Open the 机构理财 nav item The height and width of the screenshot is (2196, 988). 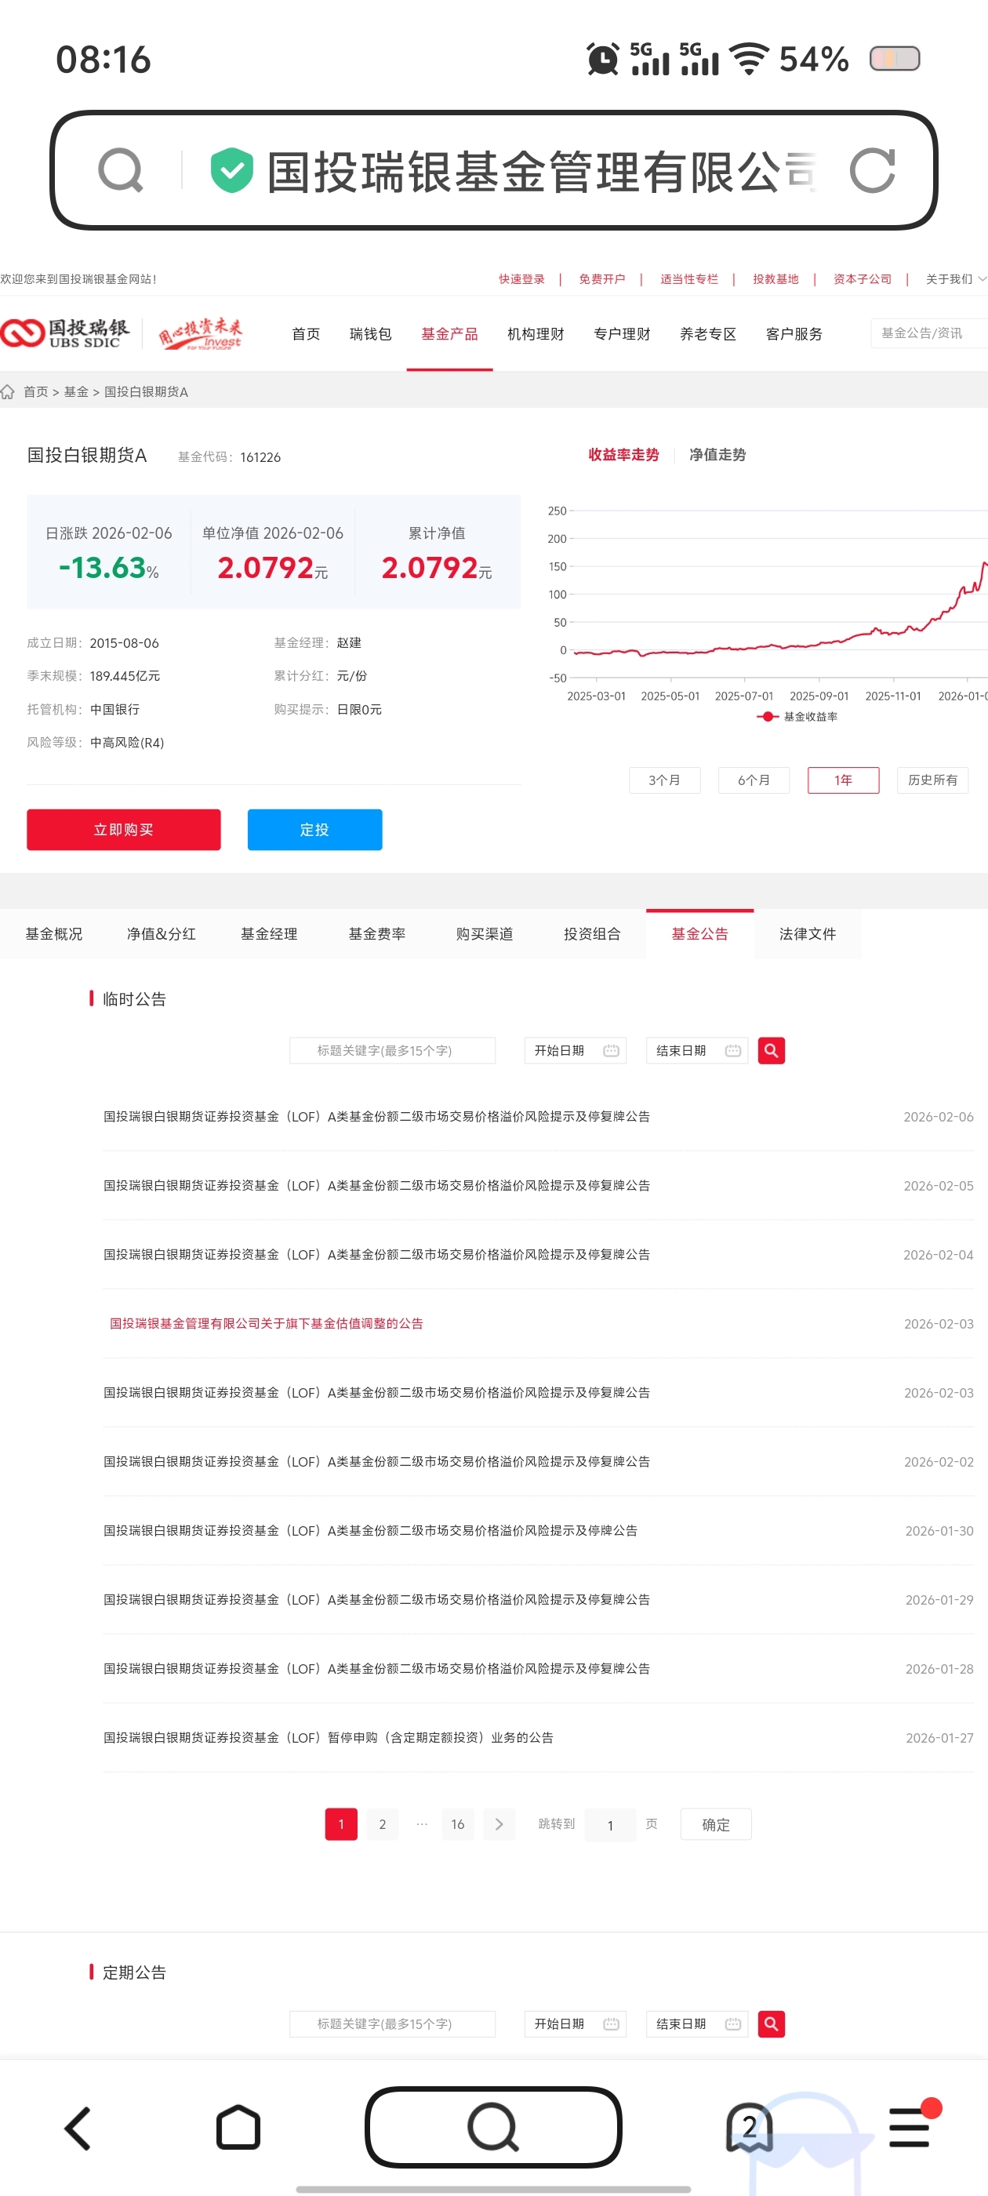tap(536, 334)
